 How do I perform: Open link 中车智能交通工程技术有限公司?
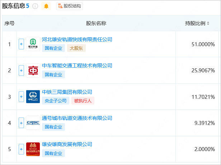pyautogui.click(x=77, y=65)
